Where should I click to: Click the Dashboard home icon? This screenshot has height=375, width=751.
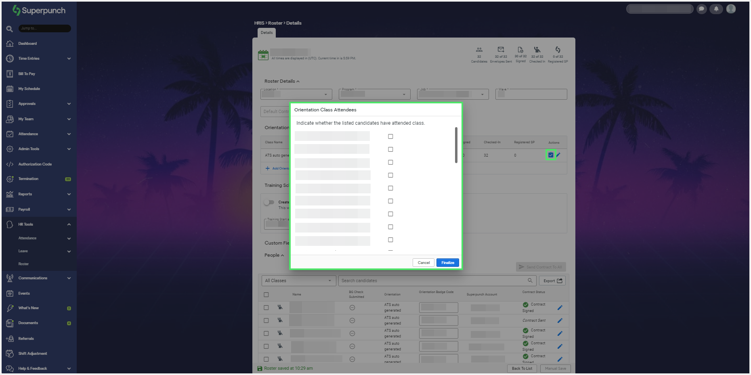(10, 44)
